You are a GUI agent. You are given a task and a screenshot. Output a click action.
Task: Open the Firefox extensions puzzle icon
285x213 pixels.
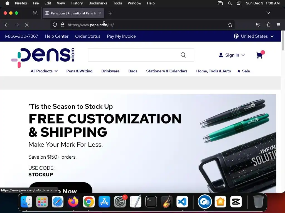click(x=268, y=25)
